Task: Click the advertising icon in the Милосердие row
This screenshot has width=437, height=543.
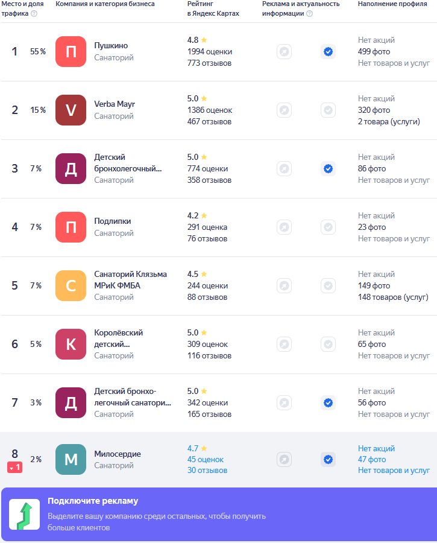Action: 284,460
